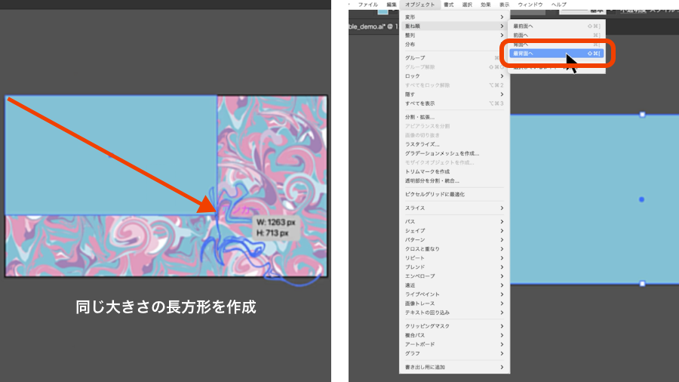Image resolution: width=679 pixels, height=382 pixels.
Task: Choose グラデーションメッシュを作成... item
Action: (x=454, y=153)
